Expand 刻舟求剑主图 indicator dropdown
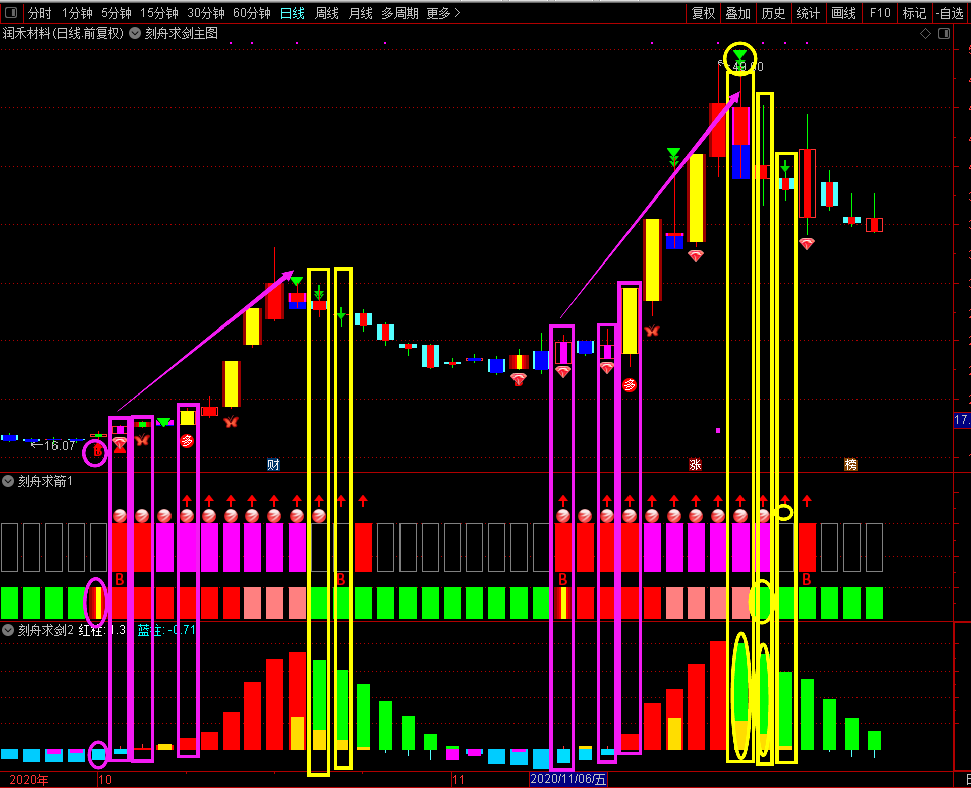 135,33
